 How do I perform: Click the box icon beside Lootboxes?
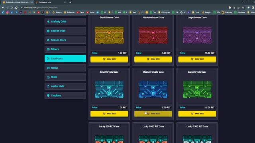coord(48,58)
